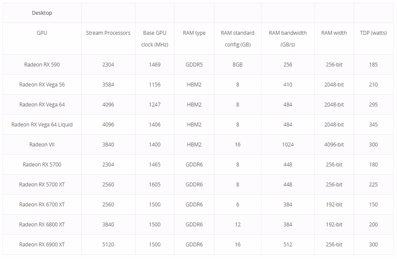This screenshot has height=259, width=397.
Task: Select the Radeon RX 6900 XT cell
Action: [42, 245]
